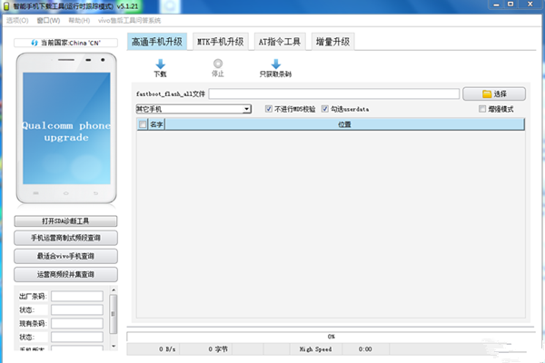Click the 下载 download arrow icon

coord(160,64)
